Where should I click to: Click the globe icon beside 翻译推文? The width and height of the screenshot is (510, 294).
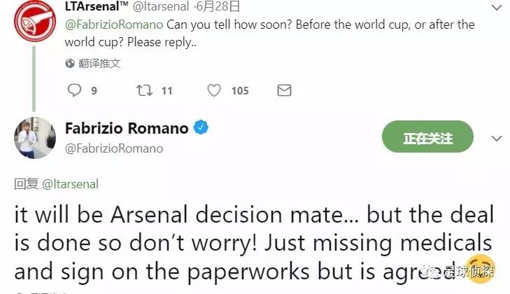coord(70,63)
